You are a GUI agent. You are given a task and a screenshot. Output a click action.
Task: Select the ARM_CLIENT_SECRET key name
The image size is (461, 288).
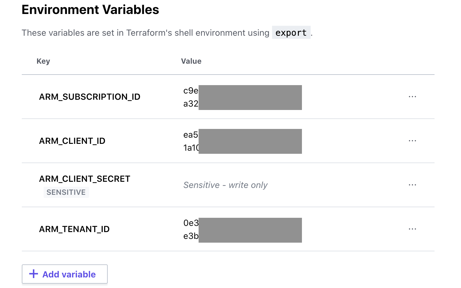click(85, 179)
